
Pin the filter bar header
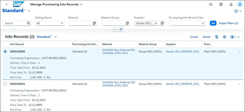(121, 29)
